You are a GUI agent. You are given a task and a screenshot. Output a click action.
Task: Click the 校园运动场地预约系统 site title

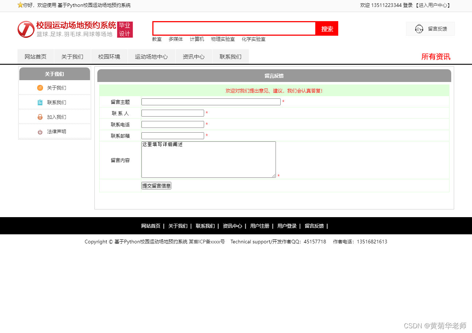pos(76,25)
